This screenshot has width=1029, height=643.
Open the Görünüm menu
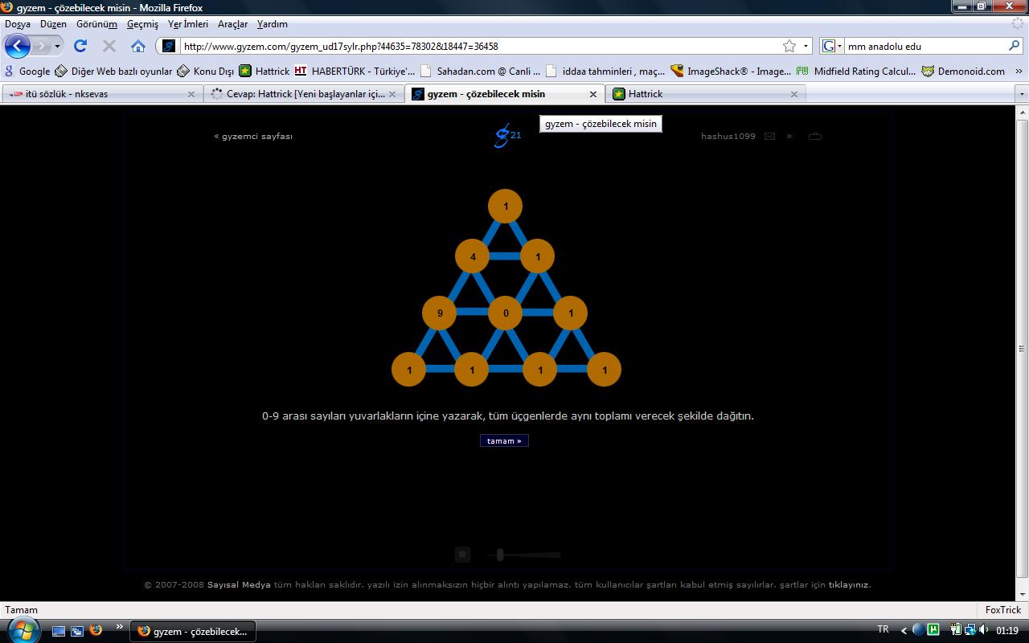click(96, 24)
